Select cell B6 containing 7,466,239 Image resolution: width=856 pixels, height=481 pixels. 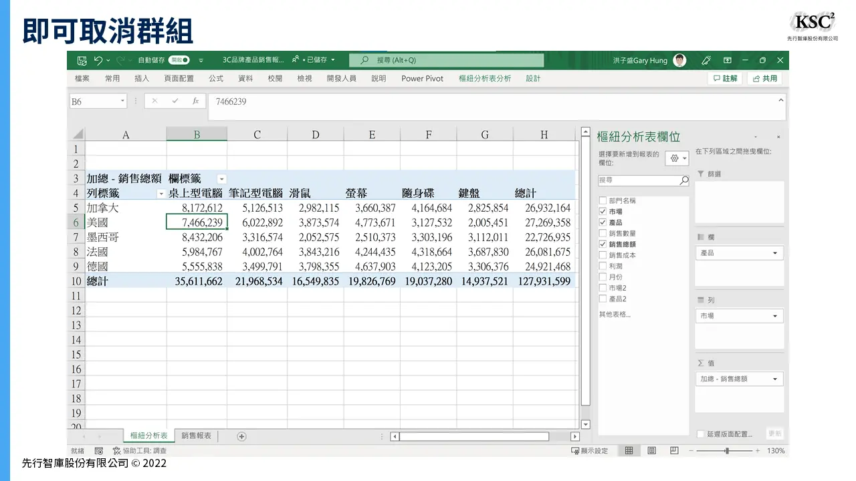(x=197, y=222)
